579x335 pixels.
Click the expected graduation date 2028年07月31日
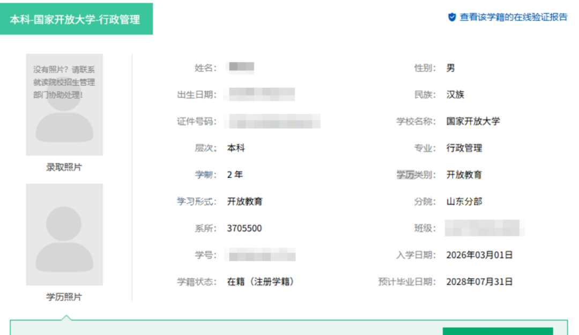tap(479, 282)
